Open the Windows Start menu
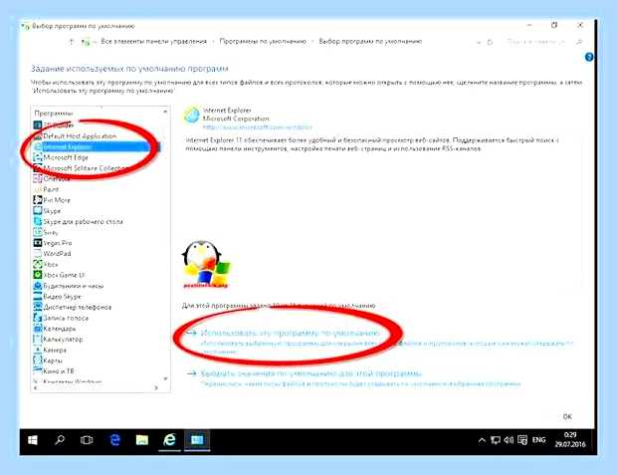The width and height of the screenshot is (617, 475). point(33,440)
